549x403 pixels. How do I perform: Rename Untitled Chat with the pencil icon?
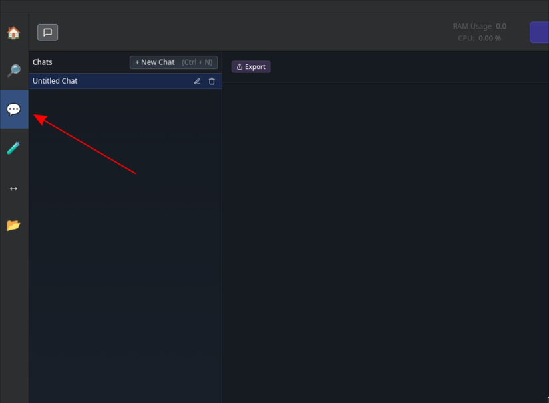(x=197, y=81)
